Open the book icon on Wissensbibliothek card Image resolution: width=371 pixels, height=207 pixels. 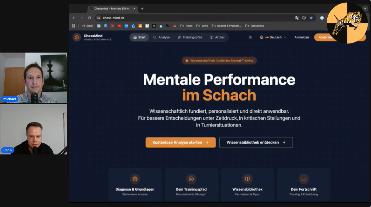click(247, 179)
